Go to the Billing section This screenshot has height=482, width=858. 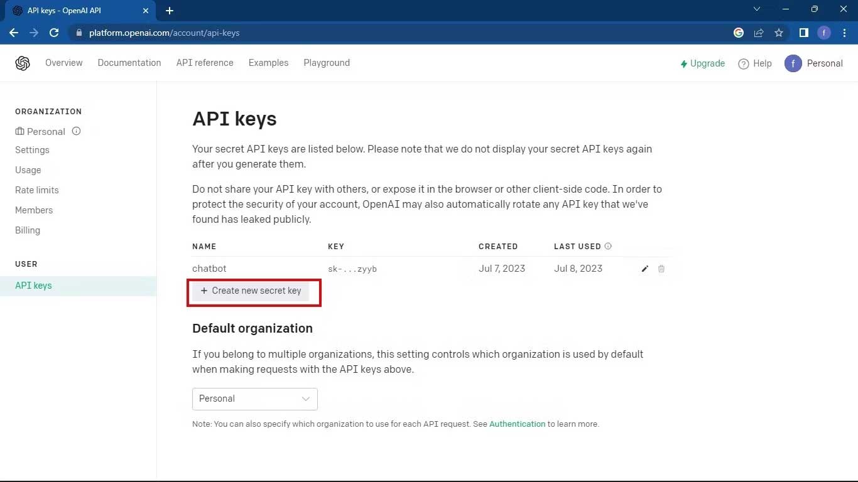(x=27, y=230)
